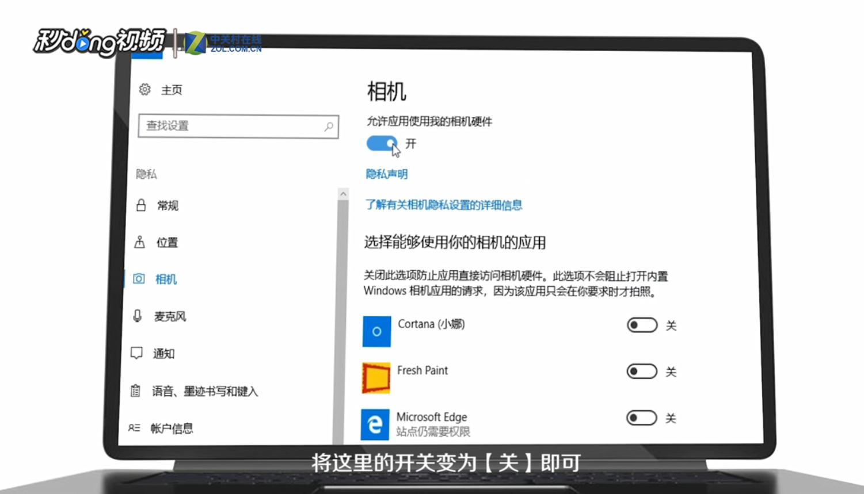Click the account info icon beside 帐户信息
The image size is (864, 494).
pyautogui.click(x=134, y=428)
